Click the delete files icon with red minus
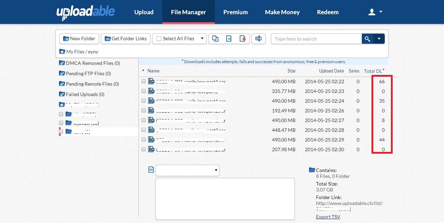This screenshot has width=444, height=223. [242, 39]
